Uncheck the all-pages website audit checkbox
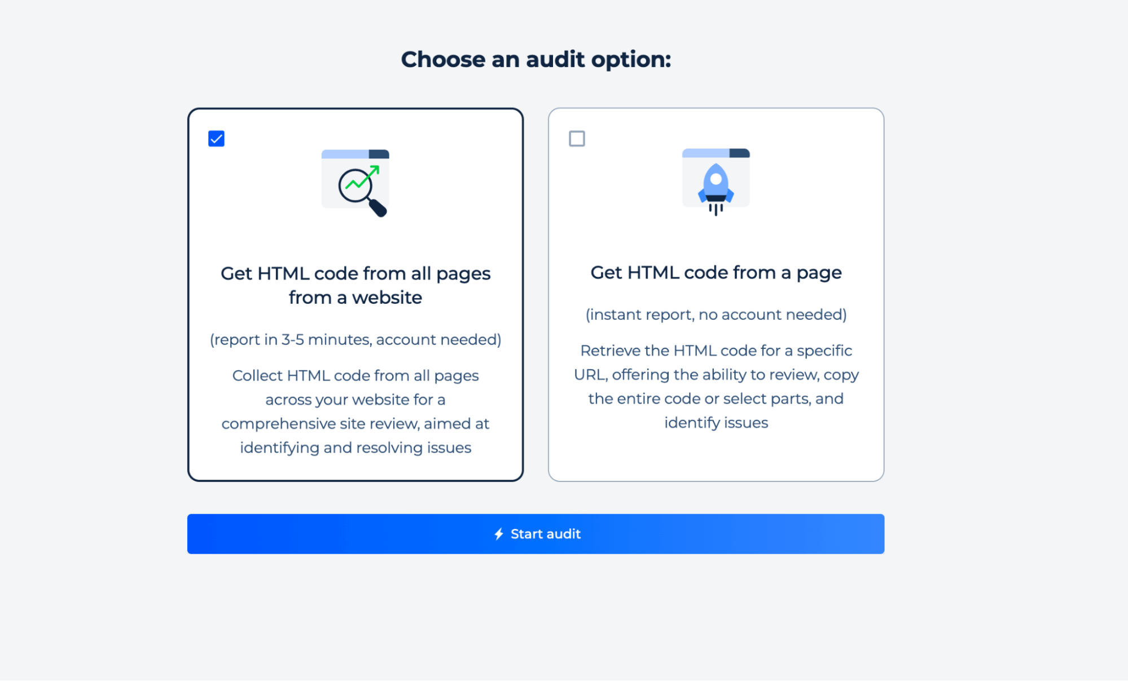 216,139
